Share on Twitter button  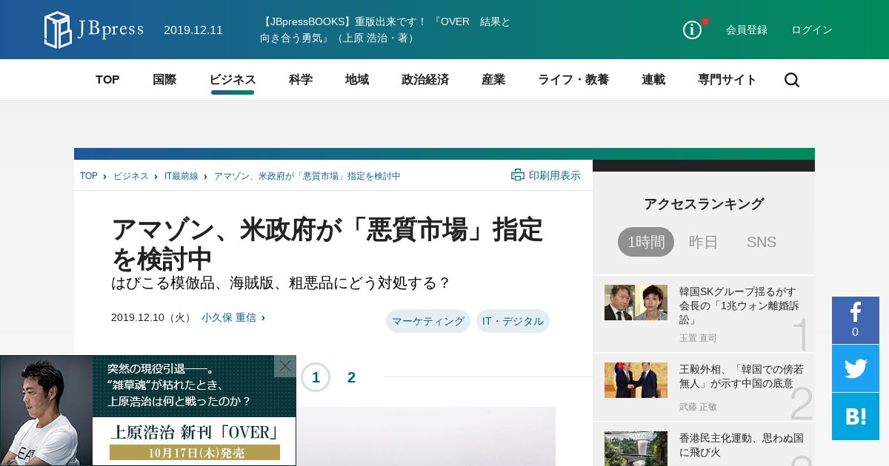pyautogui.click(x=856, y=368)
